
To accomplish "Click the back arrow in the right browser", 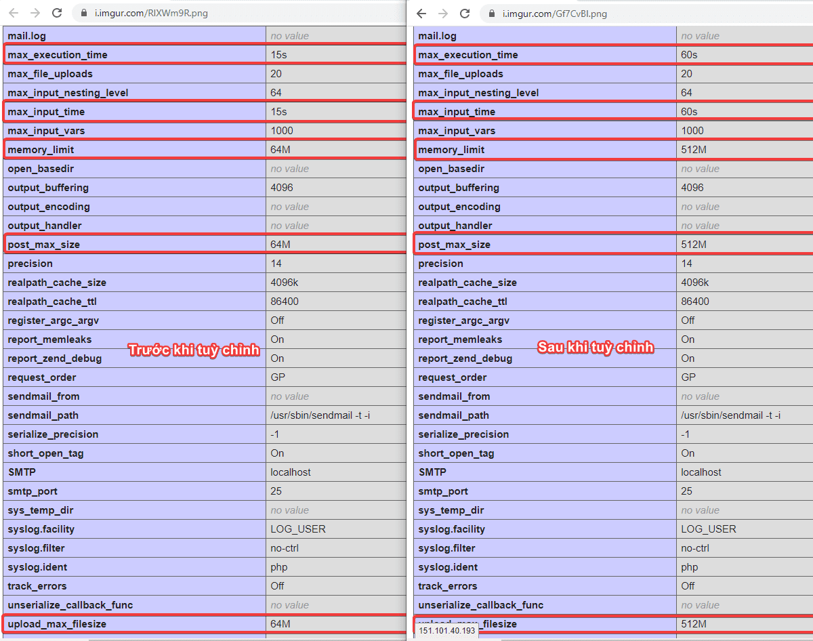I will [421, 13].
